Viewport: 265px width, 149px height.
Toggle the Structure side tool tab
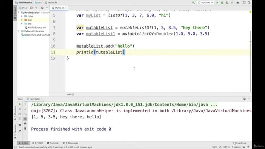click(x=15, y=113)
